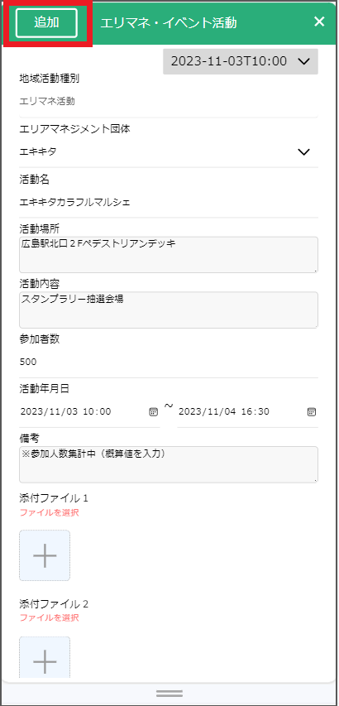339x706 pixels.
Task: Click the plus icon under 添付ファイル 1
Action: [45, 555]
